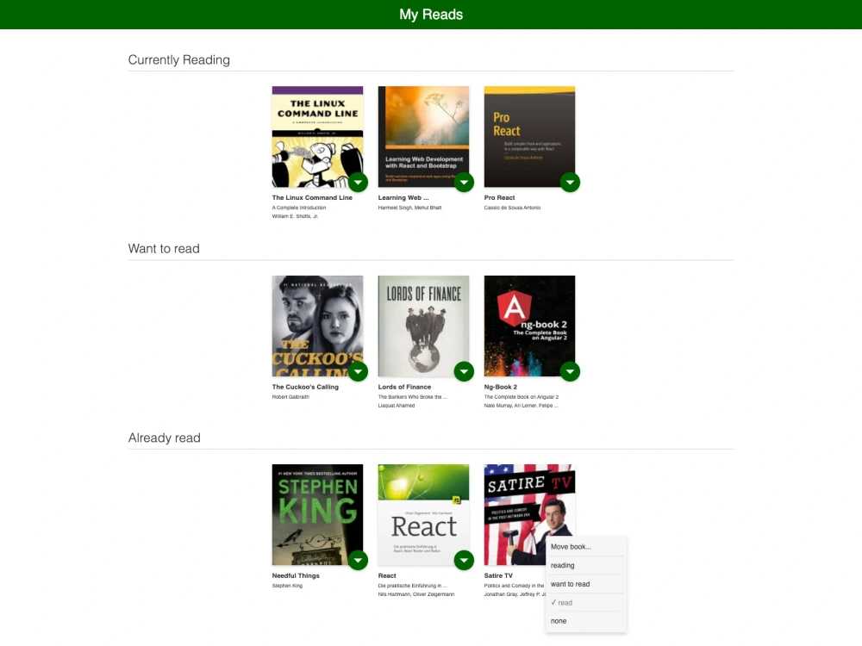Choose 'none' in Move book menu

click(x=586, y=621)
